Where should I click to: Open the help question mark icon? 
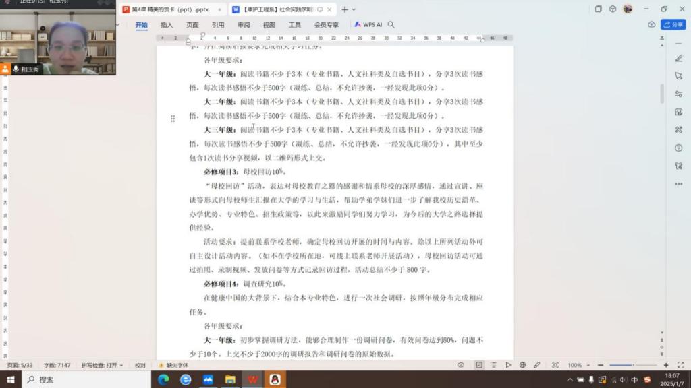click(679, 148)
